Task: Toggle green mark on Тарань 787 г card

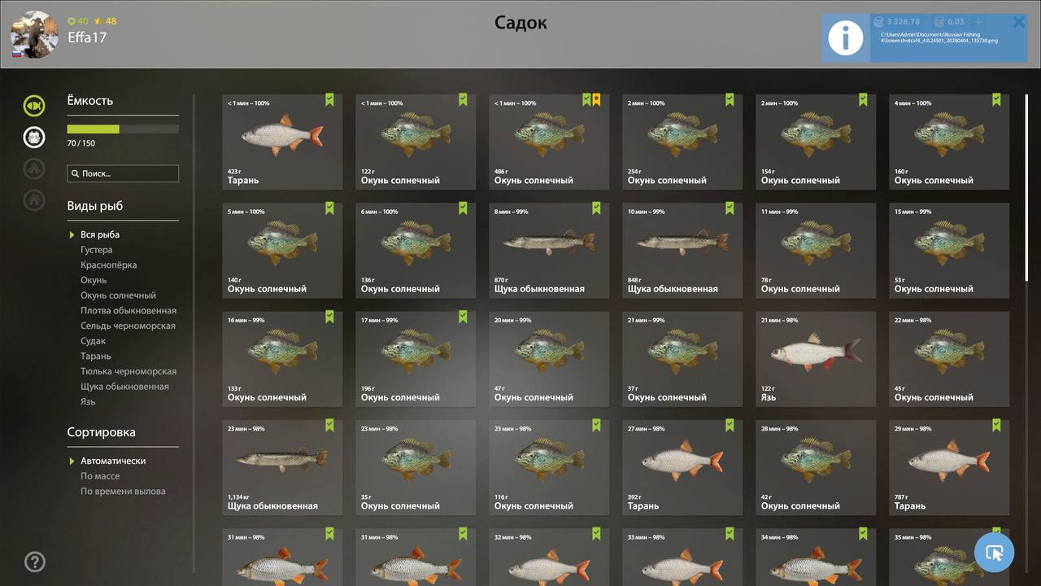Action: click(996, 425)
